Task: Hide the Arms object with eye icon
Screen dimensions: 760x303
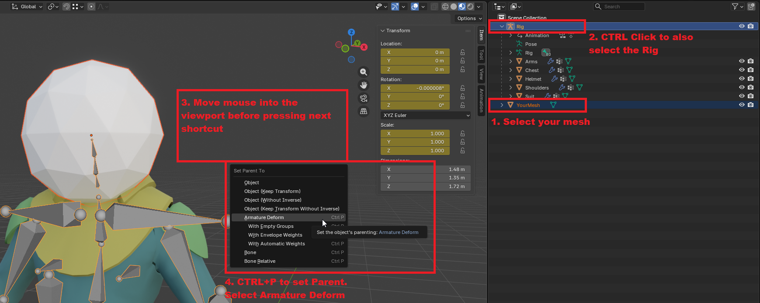Action: [x=742, y=62]
